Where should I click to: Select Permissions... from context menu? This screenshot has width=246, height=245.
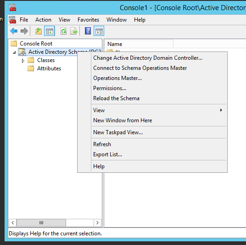tap(152, 88)
